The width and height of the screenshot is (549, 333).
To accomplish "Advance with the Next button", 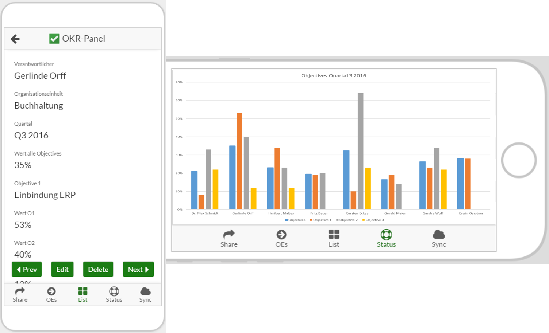I will [138, 269].
